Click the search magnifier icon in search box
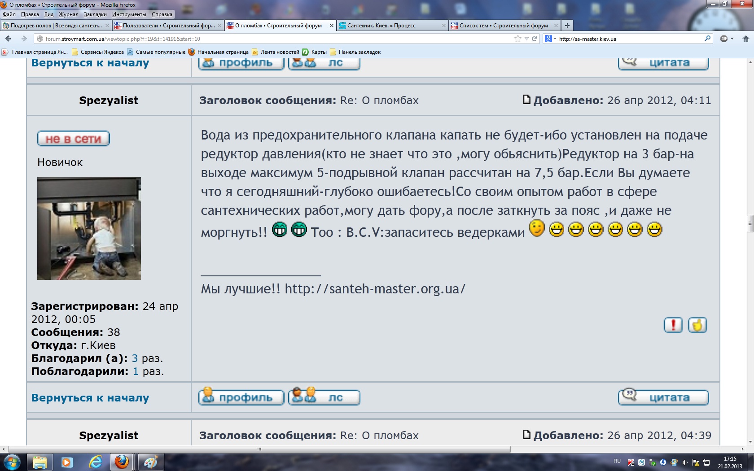The height and width of the screenshot is (471, 754). tap(707, 39)
